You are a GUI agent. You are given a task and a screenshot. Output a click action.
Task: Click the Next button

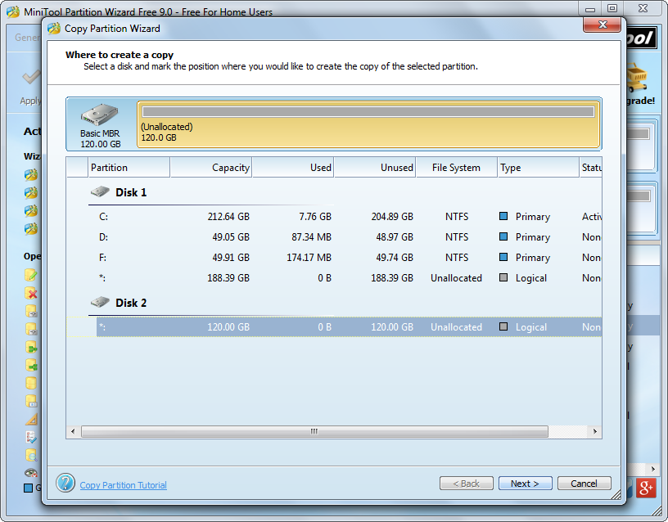(x=526, y=484)
